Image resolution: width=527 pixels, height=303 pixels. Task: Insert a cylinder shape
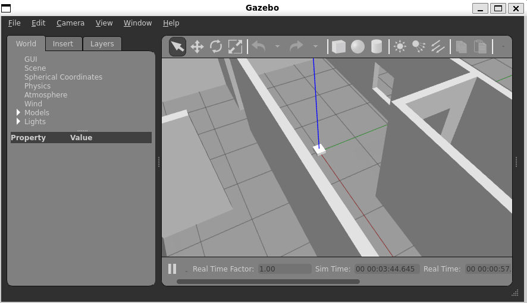tap(377, 47)
